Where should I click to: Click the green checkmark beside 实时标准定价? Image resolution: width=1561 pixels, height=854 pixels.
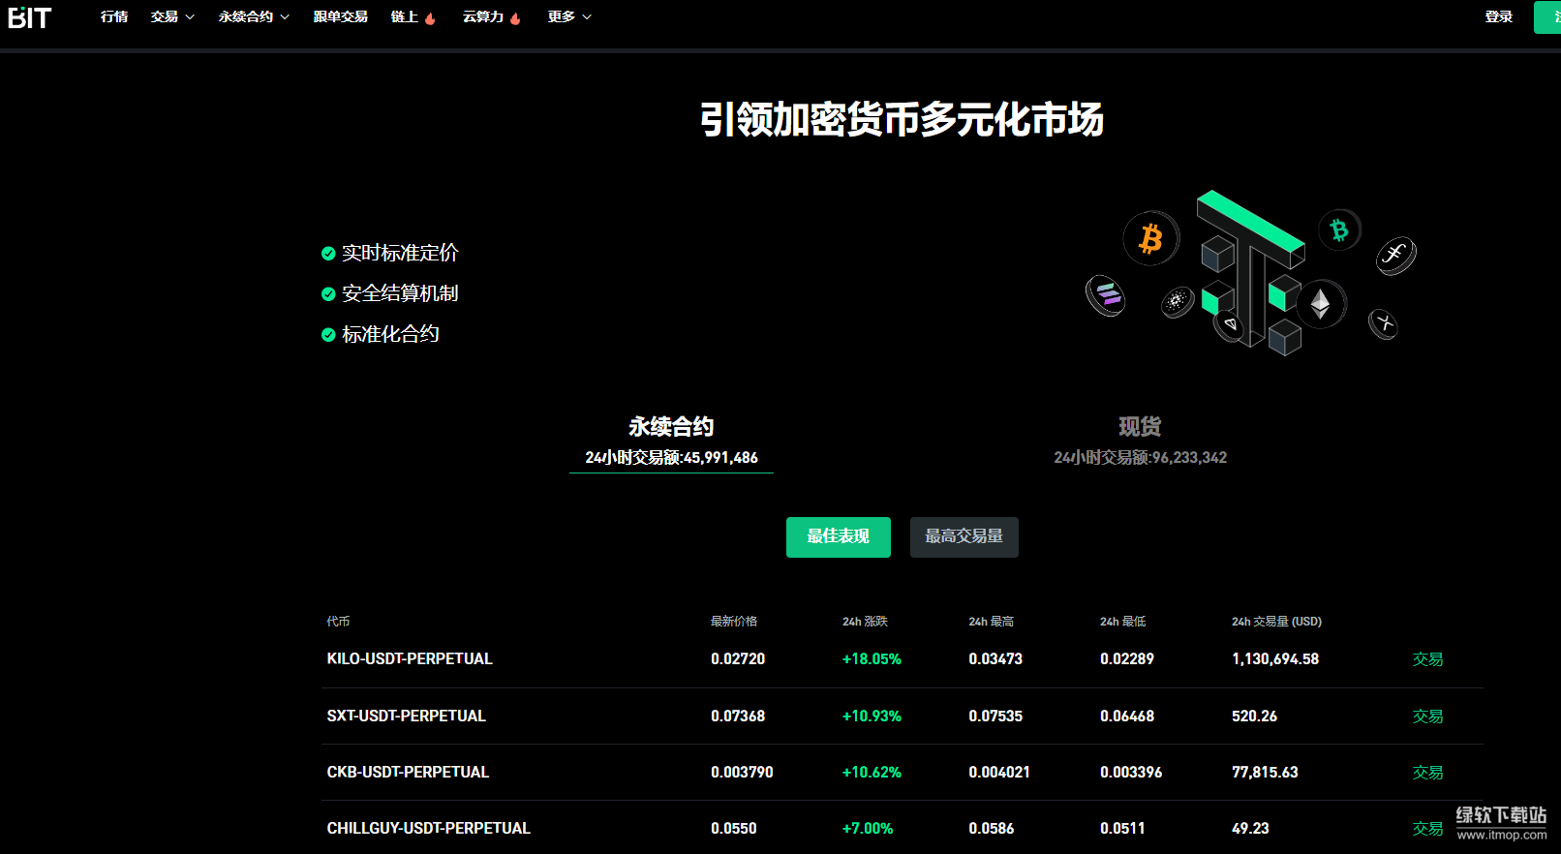[x=328, y=254]
